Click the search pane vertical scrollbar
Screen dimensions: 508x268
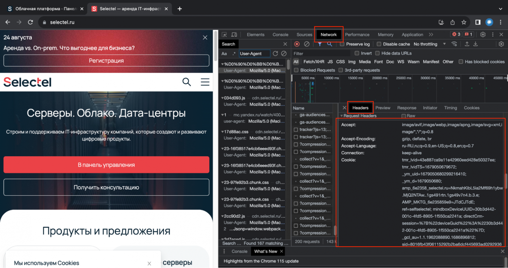point(288,64)
